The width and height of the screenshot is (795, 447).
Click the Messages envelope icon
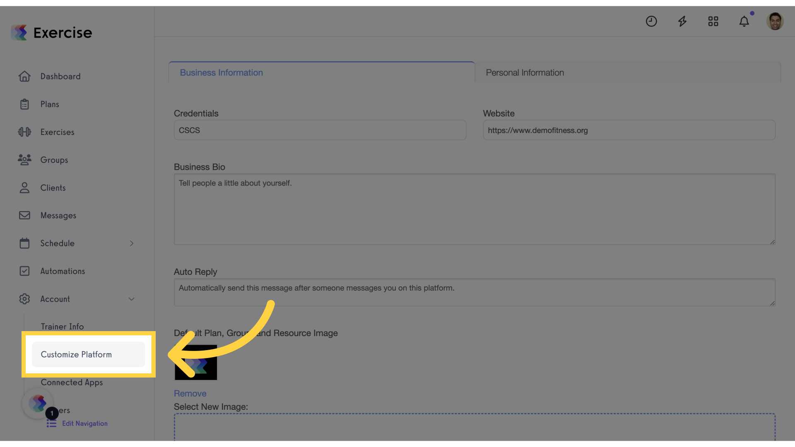24,215
